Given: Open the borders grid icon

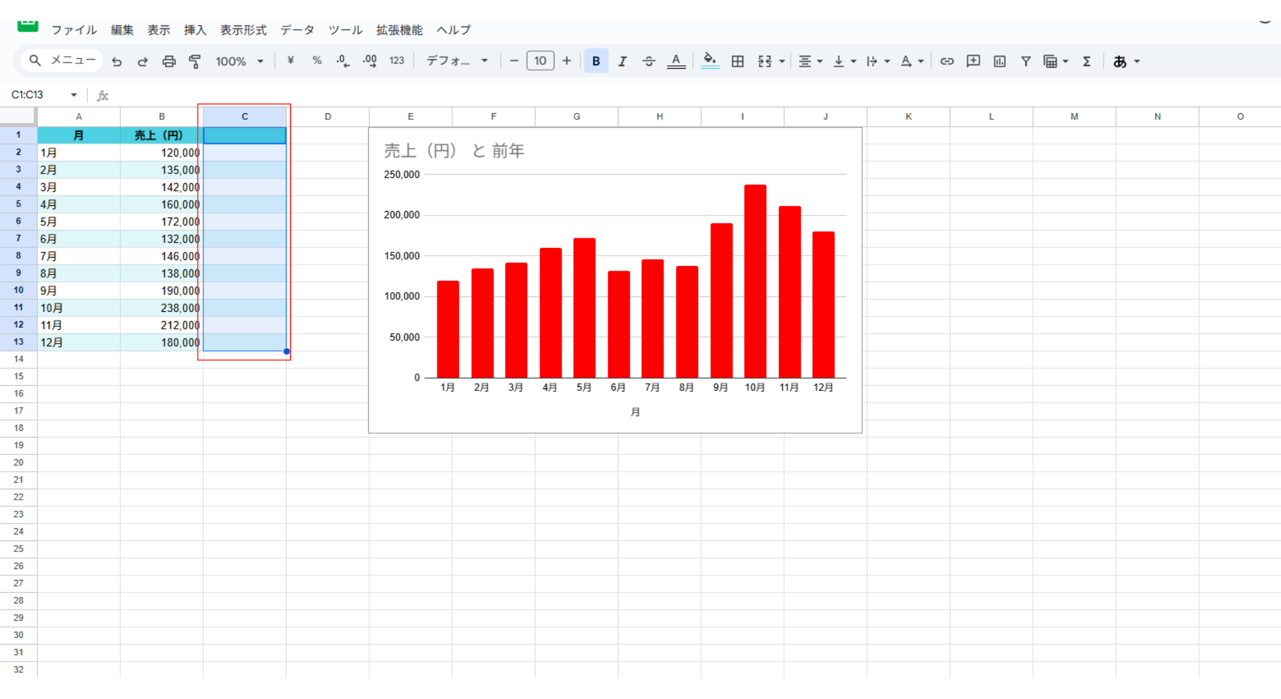Looking at the screenshot, I should coord(738,61).
